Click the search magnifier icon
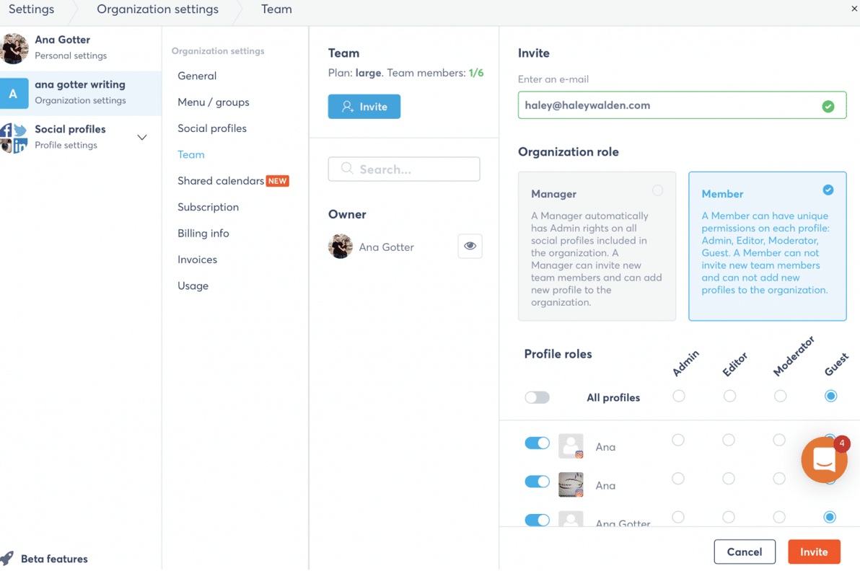The image size is (860, 571). point(346,168)
